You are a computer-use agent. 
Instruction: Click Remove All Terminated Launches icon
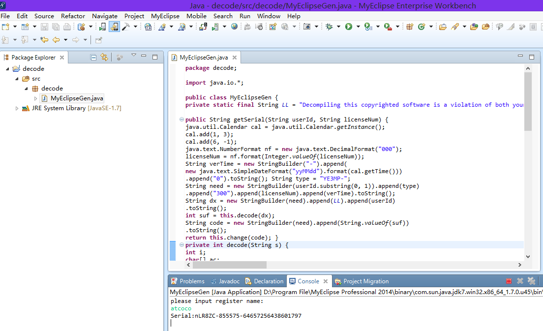(x=531, y=281)
